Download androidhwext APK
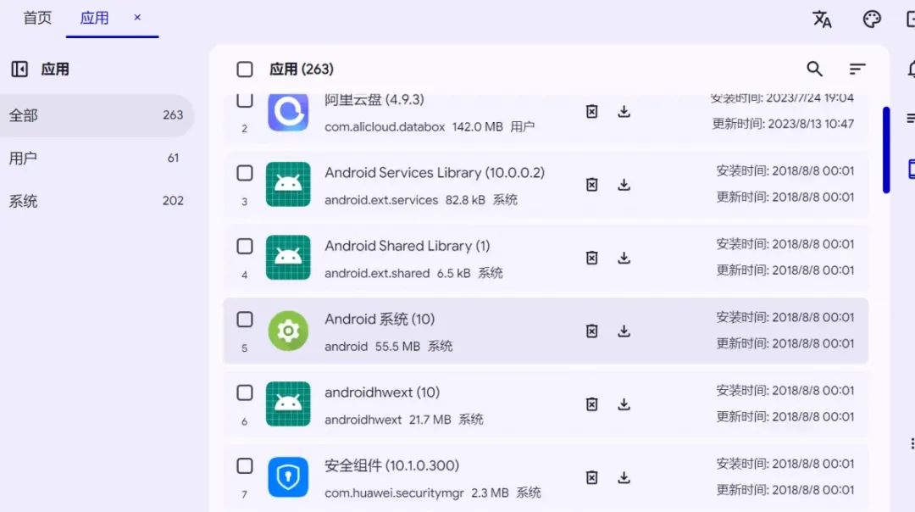The width and height of the screenshot is (915, 512). (x=624, y=404)
